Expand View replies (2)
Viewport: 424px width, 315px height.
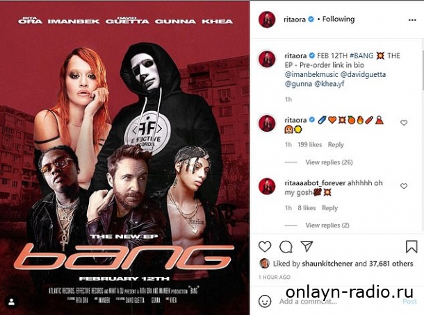click(327, 225)
